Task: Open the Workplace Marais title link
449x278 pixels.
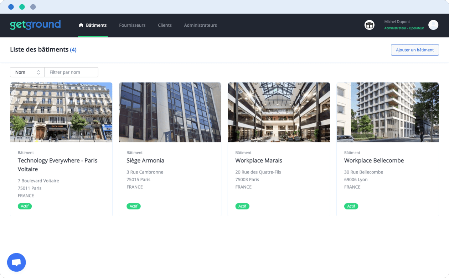Action: (259, 161)
